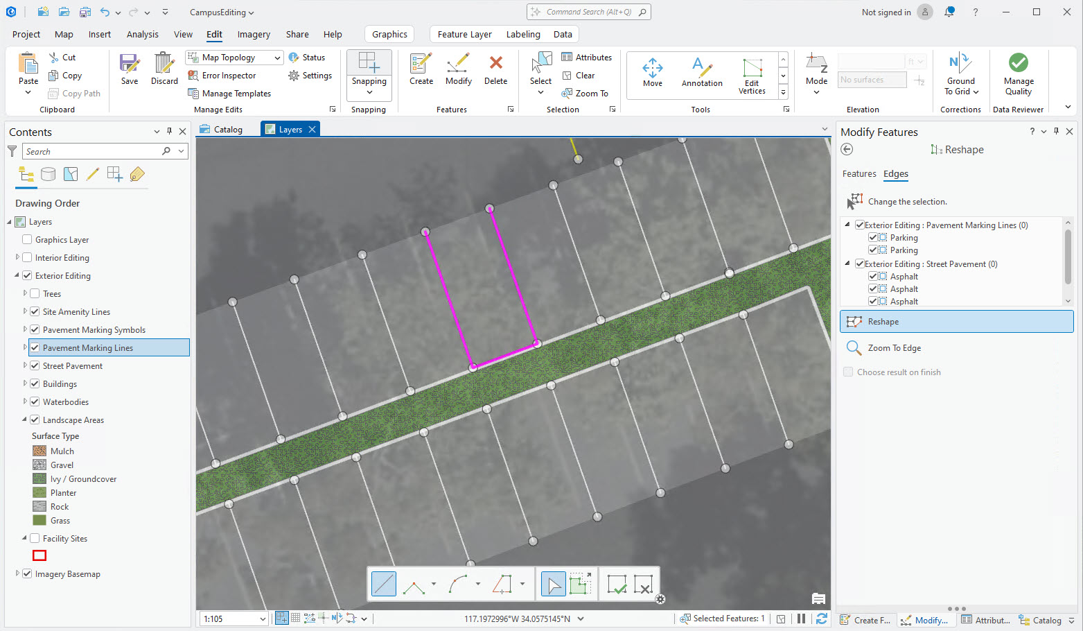Focus the Command Search box

[x=589, y=12]
